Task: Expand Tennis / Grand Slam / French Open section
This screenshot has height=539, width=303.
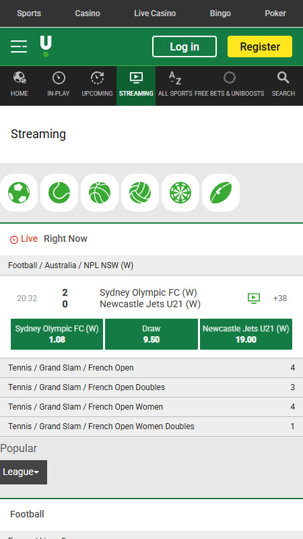Action: 151,368
